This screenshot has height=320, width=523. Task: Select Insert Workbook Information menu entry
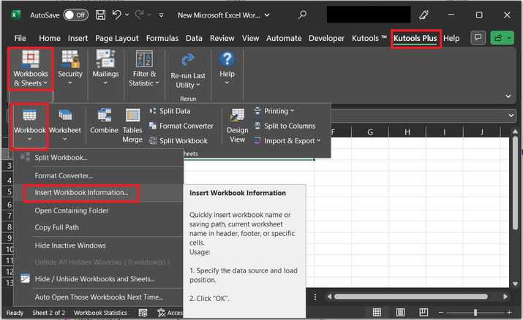(x=81, y=193)
